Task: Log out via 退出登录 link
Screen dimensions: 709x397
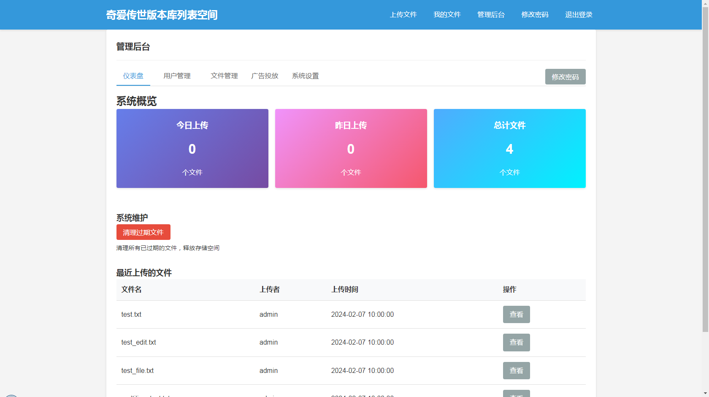Action: (x=579, y=15)
